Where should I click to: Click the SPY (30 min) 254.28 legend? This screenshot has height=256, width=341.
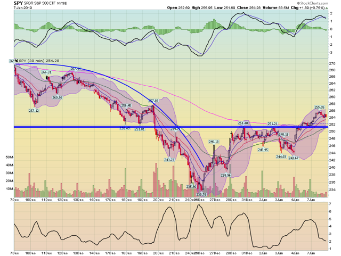click(39, 61)
